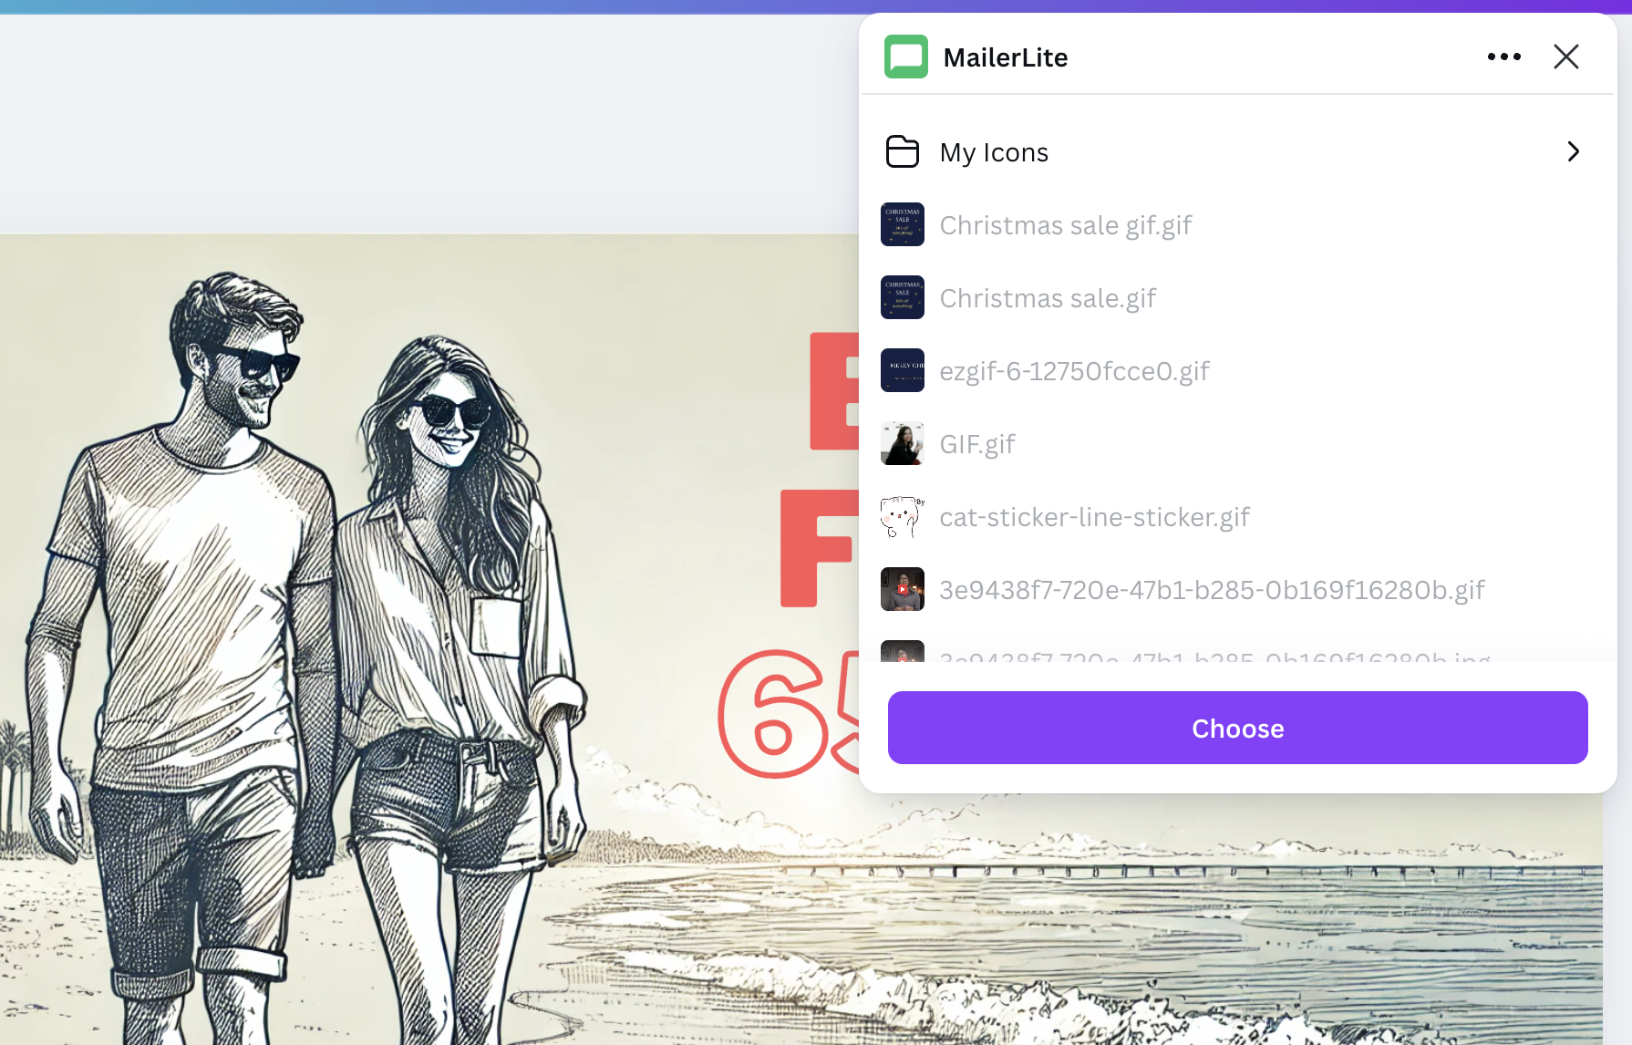Image resolution: width=1632 pixels, height=1045 pixels.
Task: Select the cat-sticker-line-sticker.gif thumbnail
Action: click(902, 516)
